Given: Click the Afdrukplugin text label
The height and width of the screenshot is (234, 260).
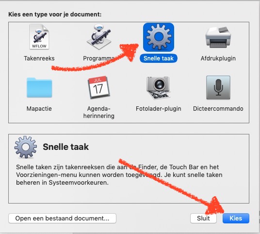Looking at the screenshot, I should tap(218, 58).
